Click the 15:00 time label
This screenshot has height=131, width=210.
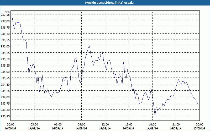[x=129, y=125]
